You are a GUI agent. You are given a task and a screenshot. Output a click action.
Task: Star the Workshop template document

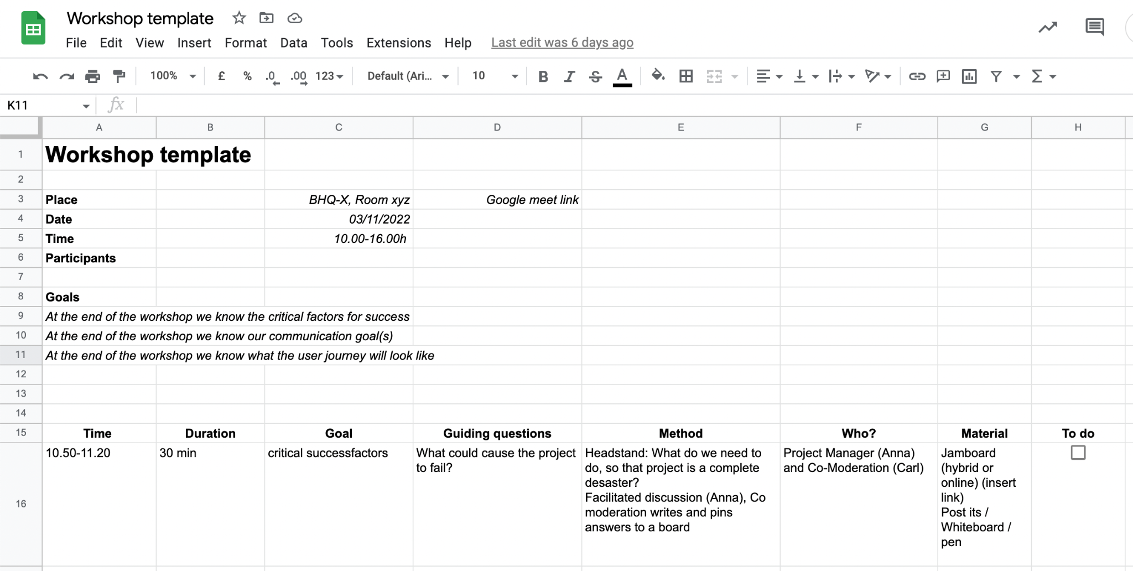tap(239, 18)
